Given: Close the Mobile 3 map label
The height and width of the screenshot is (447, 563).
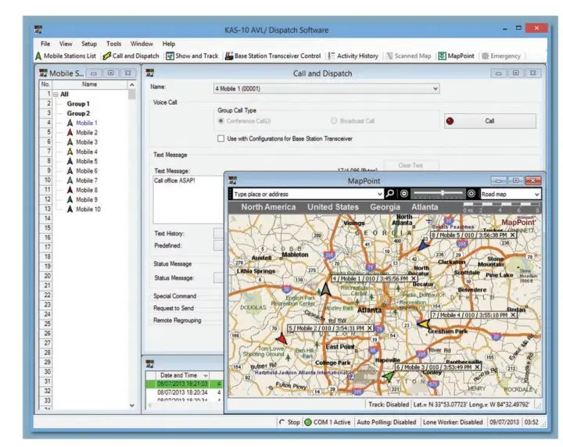Looking at the screenshot, I should pyautogui.click(x=477, y=367).
